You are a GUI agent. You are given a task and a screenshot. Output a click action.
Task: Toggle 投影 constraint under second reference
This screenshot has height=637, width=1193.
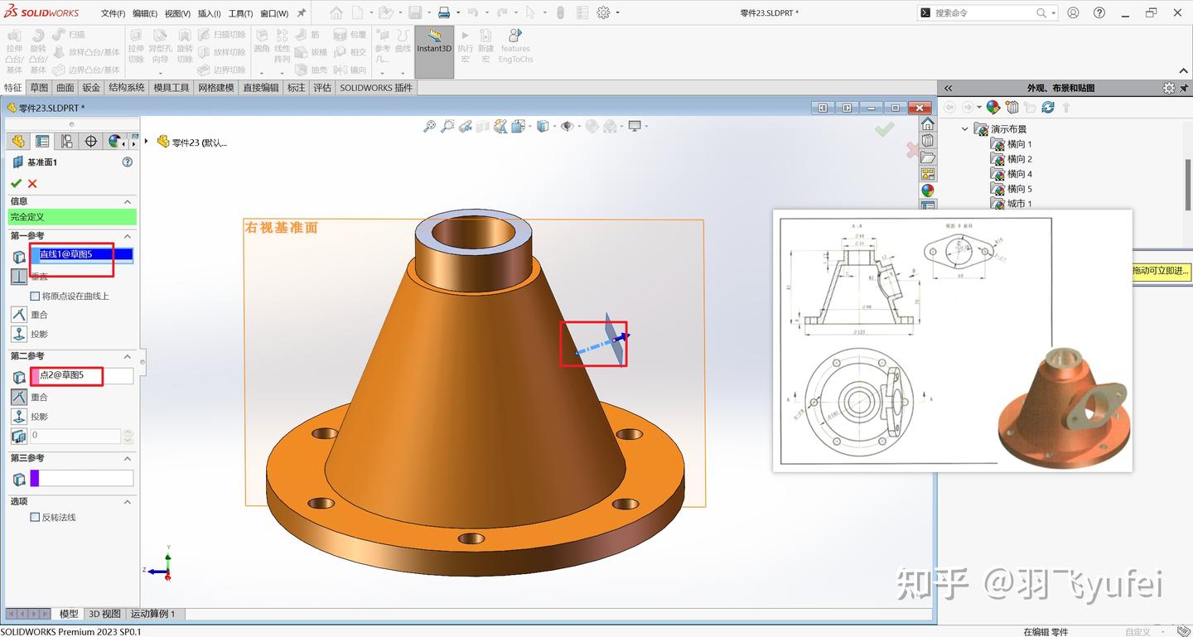click(x=19, y=417)
